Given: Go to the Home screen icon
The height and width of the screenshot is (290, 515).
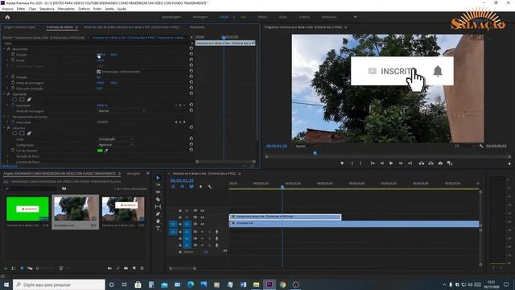Looking at the screenshot, I should coord(7,17).
